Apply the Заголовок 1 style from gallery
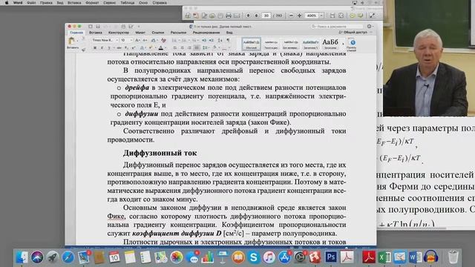Screen dimensions: 475x267 (x=310, y=44)
